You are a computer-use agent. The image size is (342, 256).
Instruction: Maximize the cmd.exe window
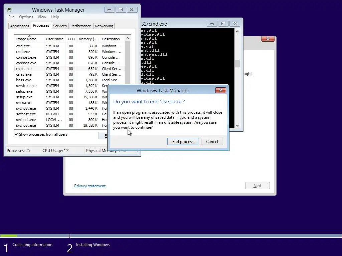(223, 24)
